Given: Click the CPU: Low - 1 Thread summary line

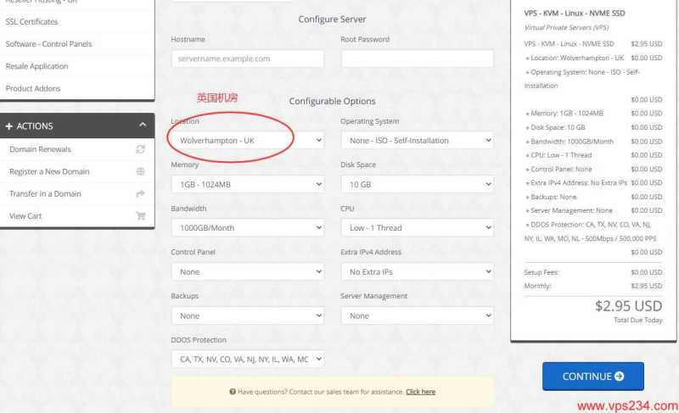Looking at the screenshot, I should (592, 155).
